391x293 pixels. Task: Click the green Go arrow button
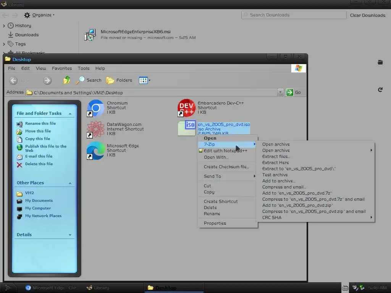(x=289, y=92)
